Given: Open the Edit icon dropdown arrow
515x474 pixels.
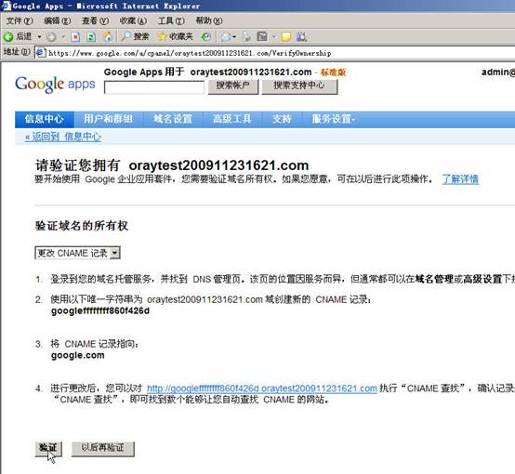Looking at the screenshot, I should tap(273, 37).
